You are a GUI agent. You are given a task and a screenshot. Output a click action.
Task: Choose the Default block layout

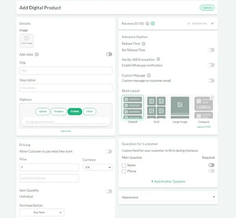(x=133, y=107)
